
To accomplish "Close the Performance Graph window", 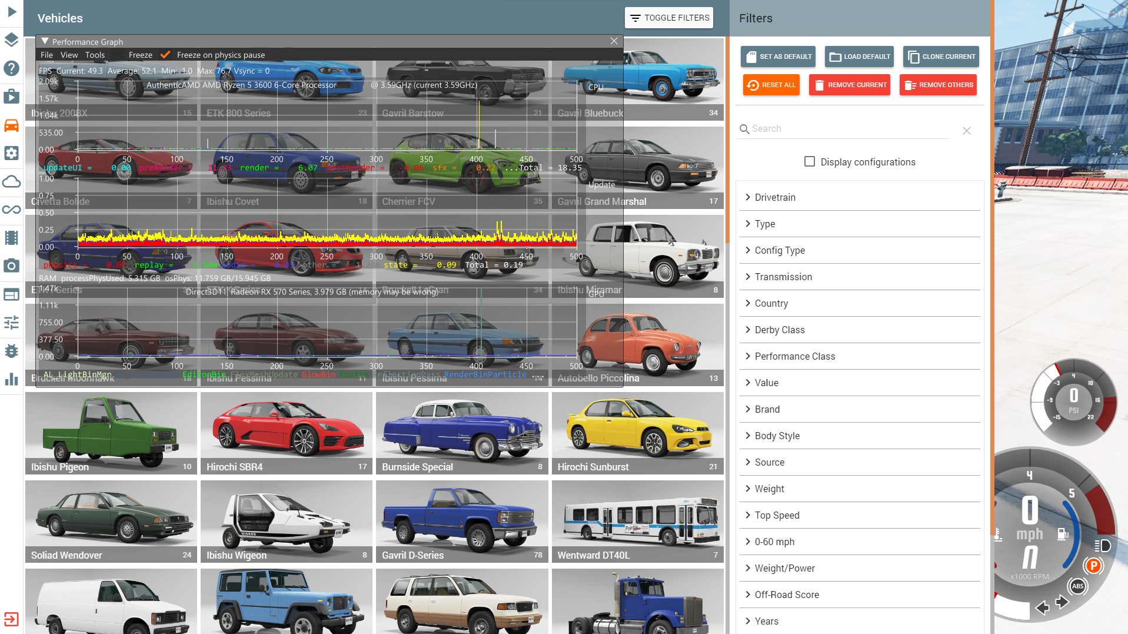I will 614,41.
